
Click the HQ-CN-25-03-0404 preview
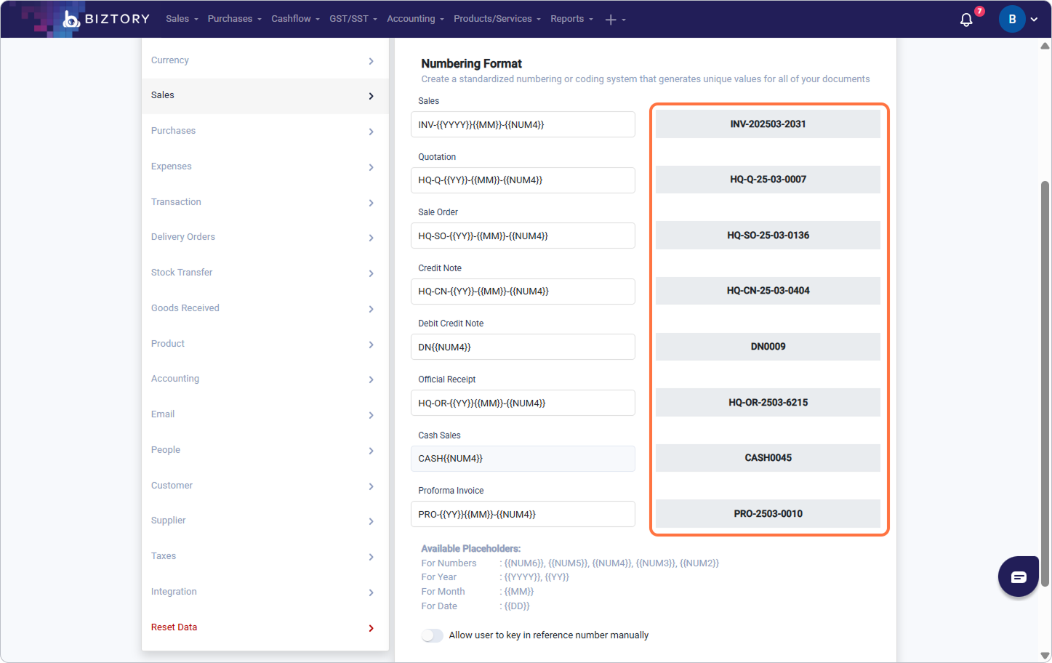point(768,291)
